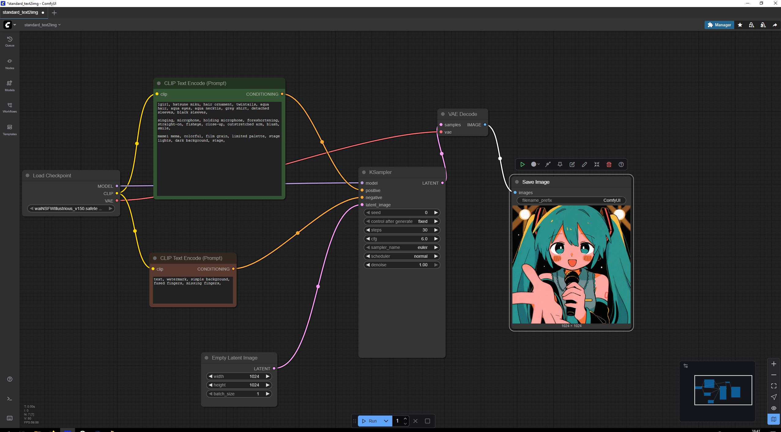Click the bypass node arrow icon in node toolbar

[x=548, y=164]
